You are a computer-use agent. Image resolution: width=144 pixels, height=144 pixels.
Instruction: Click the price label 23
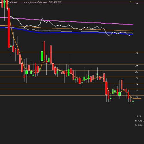pyautogui.click(x=137, y=53)
